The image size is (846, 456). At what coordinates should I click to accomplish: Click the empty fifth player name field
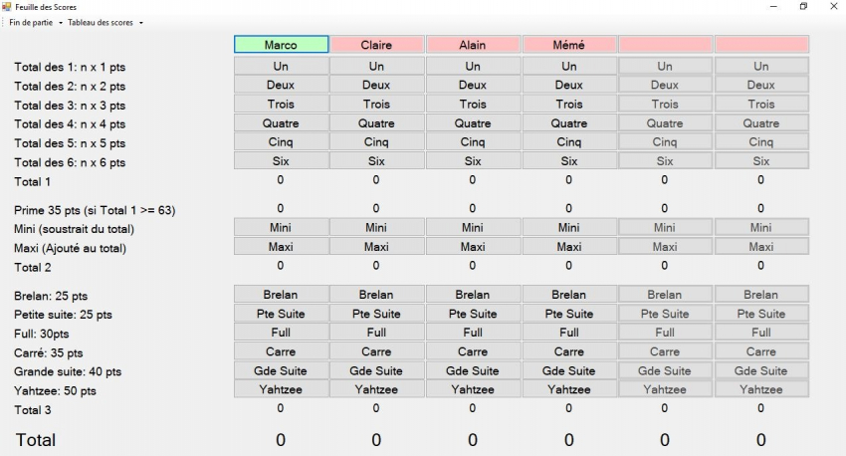coord(665,45)
